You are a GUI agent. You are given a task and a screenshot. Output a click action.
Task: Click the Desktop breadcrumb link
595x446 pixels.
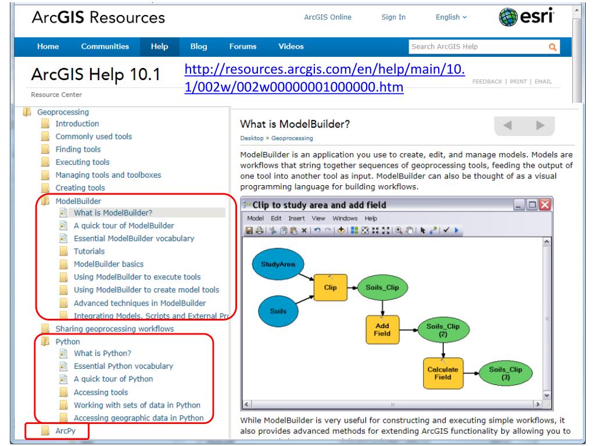pyautogui.click(x=252, y=138)
